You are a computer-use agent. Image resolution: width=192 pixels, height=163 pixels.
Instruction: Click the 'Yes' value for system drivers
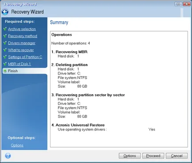point(152,130)
